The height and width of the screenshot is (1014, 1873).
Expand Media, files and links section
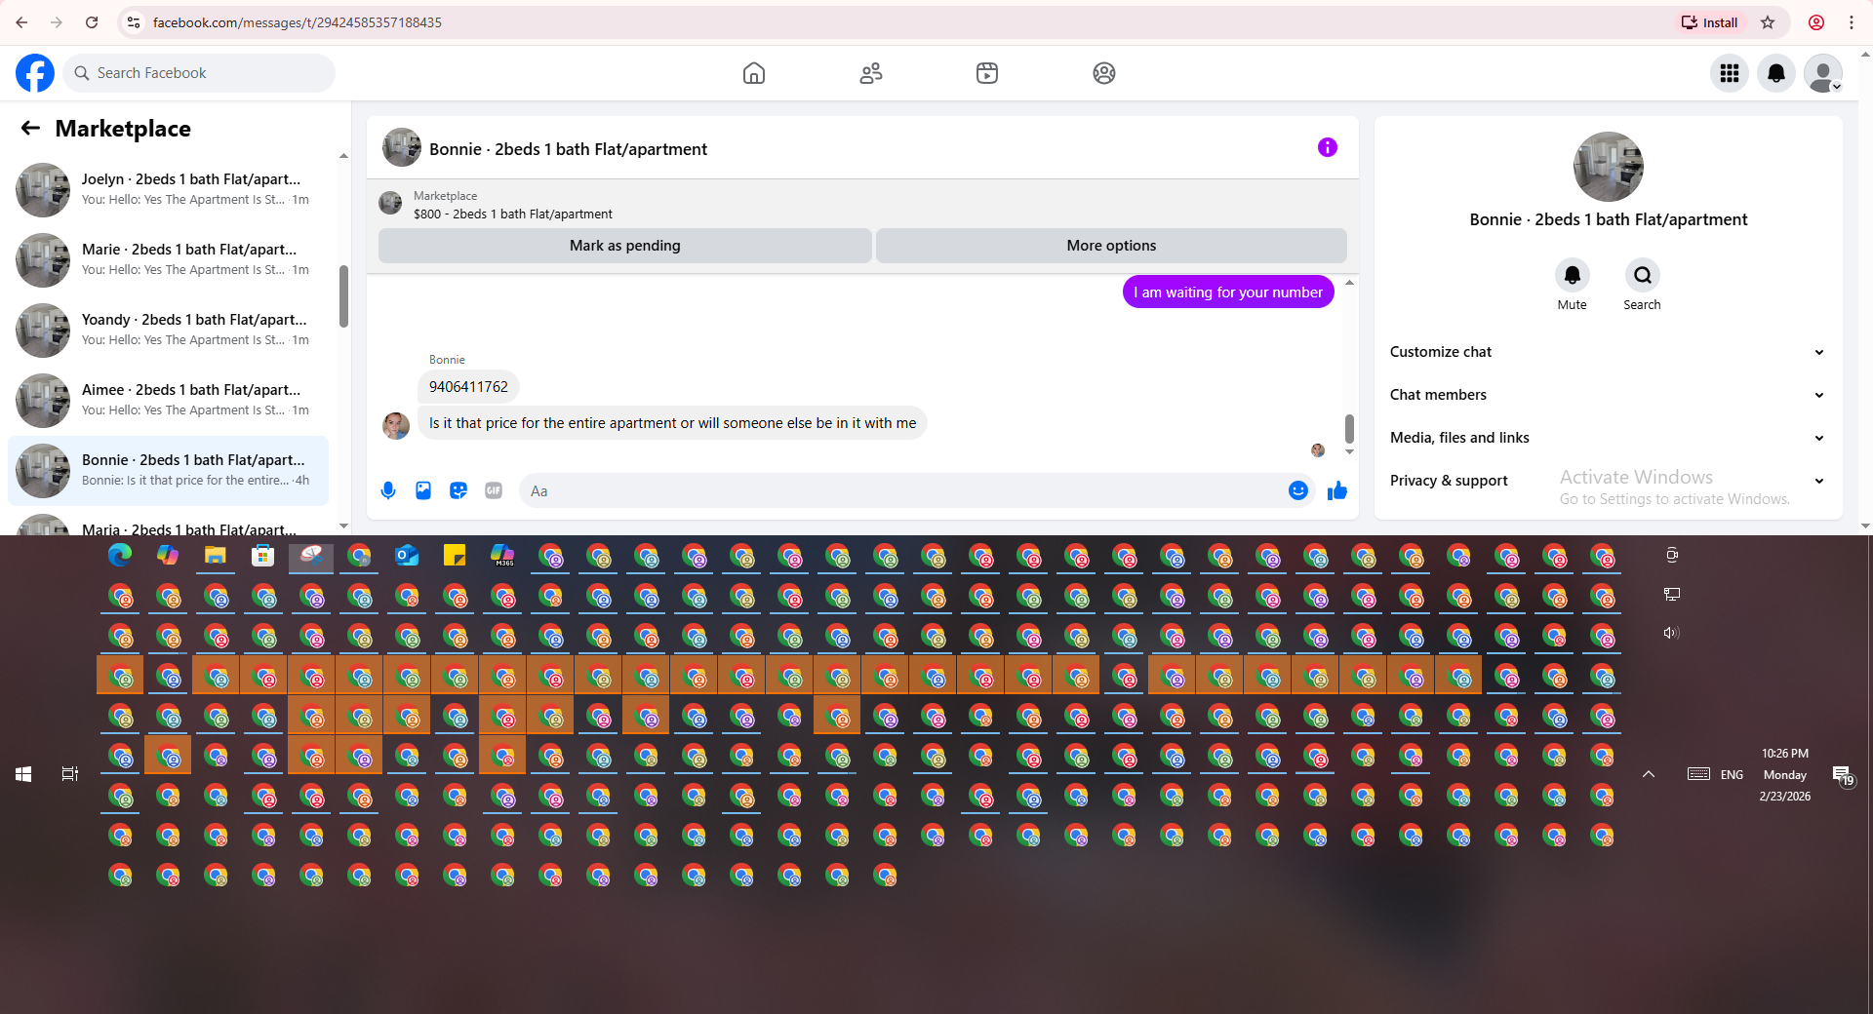pos(1608,438)
